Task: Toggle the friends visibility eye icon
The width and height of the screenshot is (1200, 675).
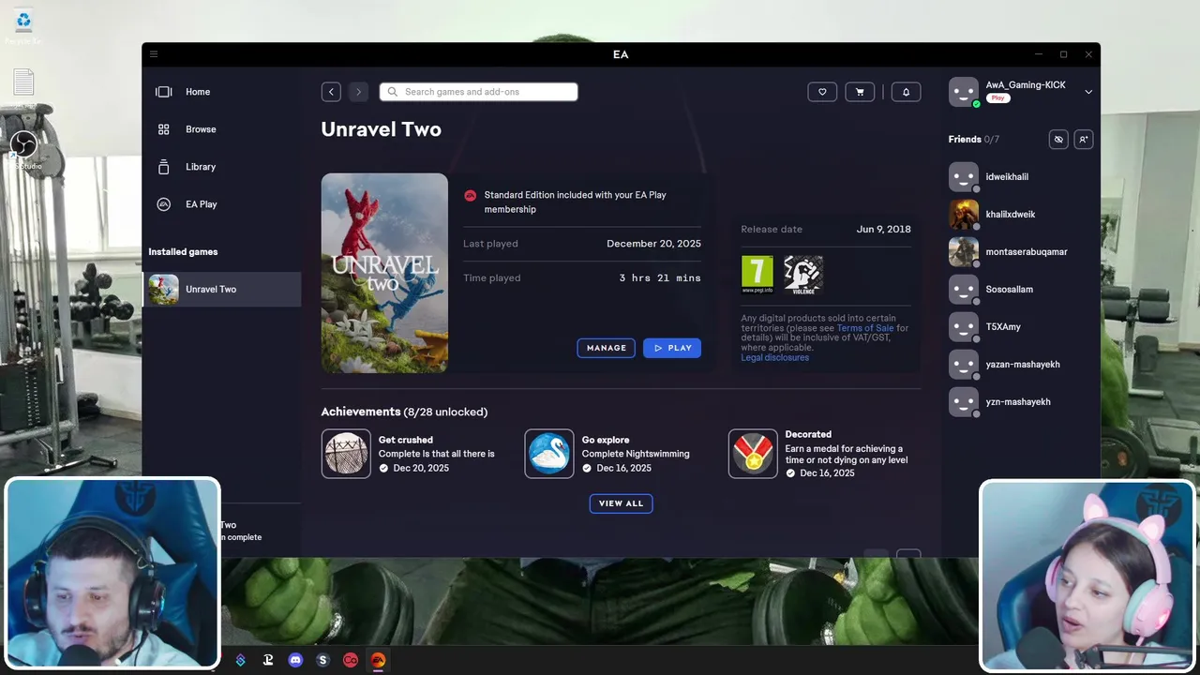Action: [1058, 140]
